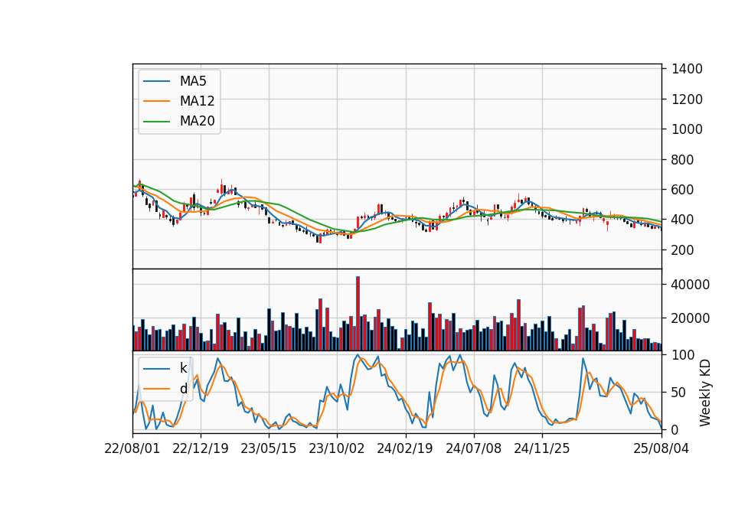Click the d legend label
The height and width of the screenshot is (528, 735).
coord(183,389)
